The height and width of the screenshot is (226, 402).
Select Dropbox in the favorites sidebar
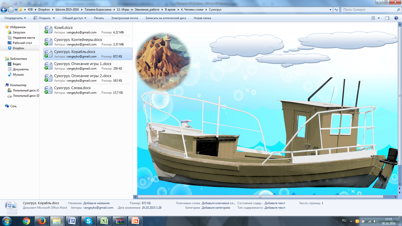point(18,48)
